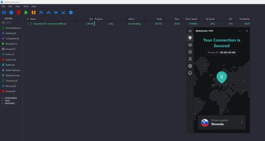This screenshot has width=265, height=141.
Task: Select the Stalled Uploading filter
Action: point(11,70)
